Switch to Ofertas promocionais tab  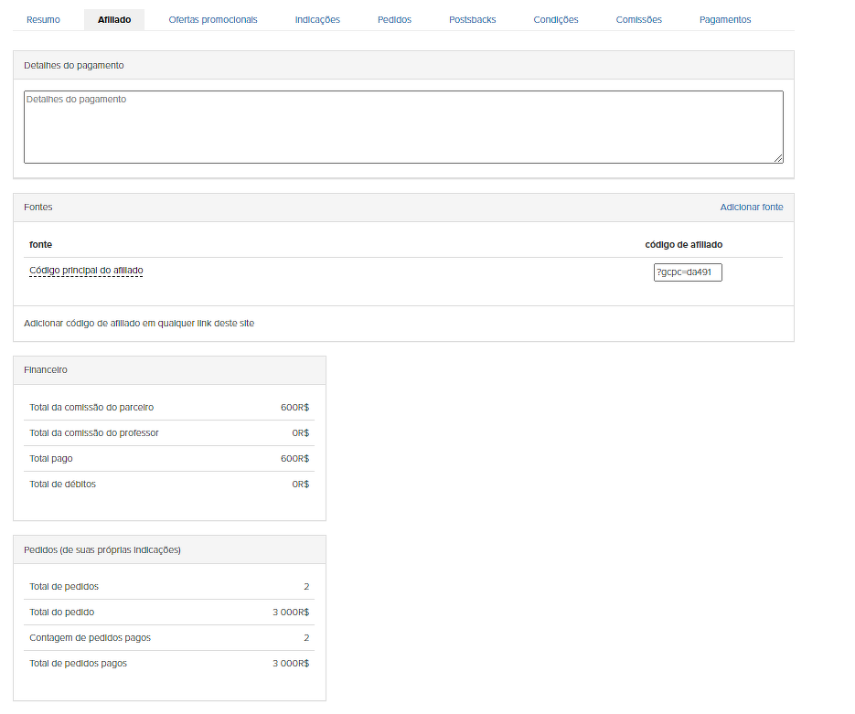(x=213, y=19)
